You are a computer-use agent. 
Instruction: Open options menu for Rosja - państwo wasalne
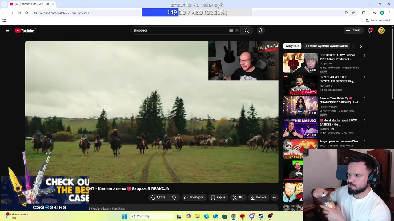click(x=364, y=142)
